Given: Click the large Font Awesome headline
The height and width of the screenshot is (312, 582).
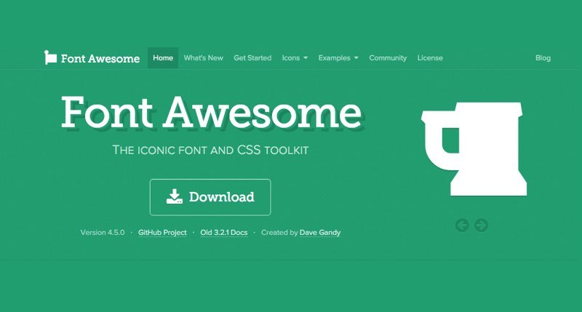Looking at the screenshot, I should 211,113.
